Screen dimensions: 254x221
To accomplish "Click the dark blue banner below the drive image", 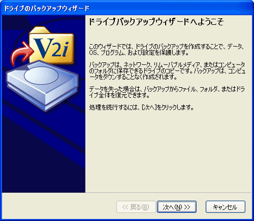I will click(44, 150).
